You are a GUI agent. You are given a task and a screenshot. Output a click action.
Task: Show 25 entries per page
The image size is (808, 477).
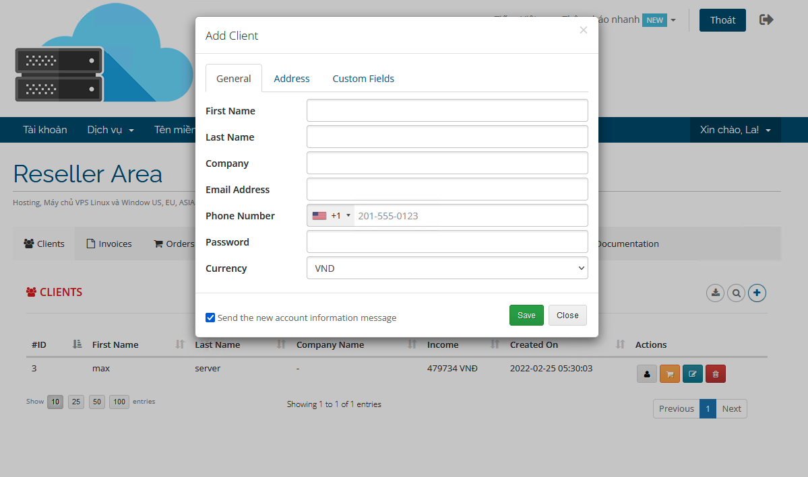pyautogui.click(x=76, y=402)
